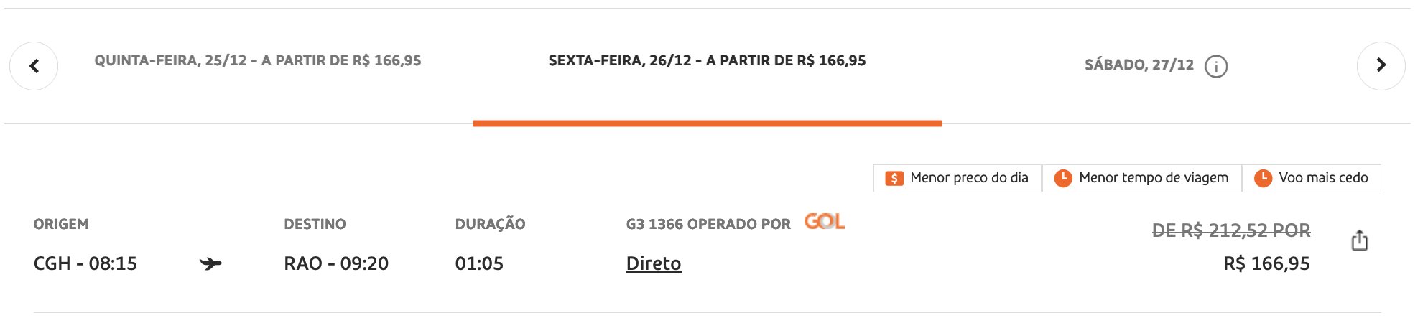This screenshot has width=1428, height=323.
Task: Click info icon beside Sábado, 27/12
Action: point(1216,67)
